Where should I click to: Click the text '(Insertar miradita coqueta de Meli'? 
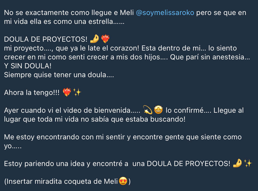(61, 182)
